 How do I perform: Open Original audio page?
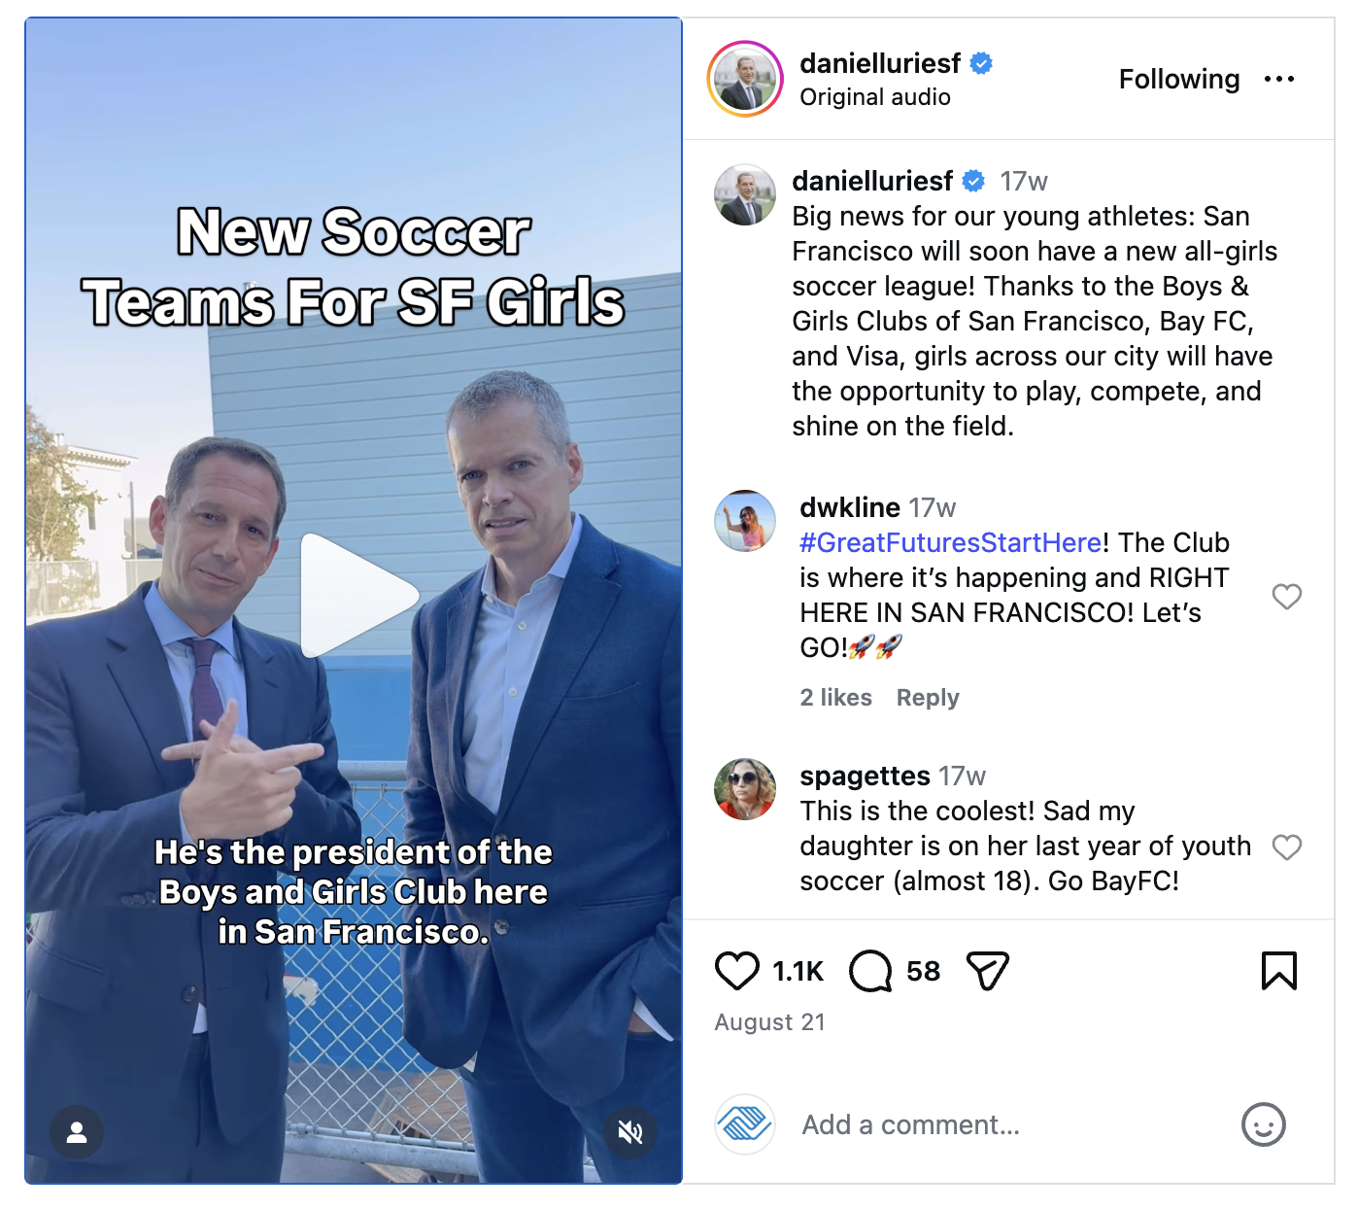[875, 97]
